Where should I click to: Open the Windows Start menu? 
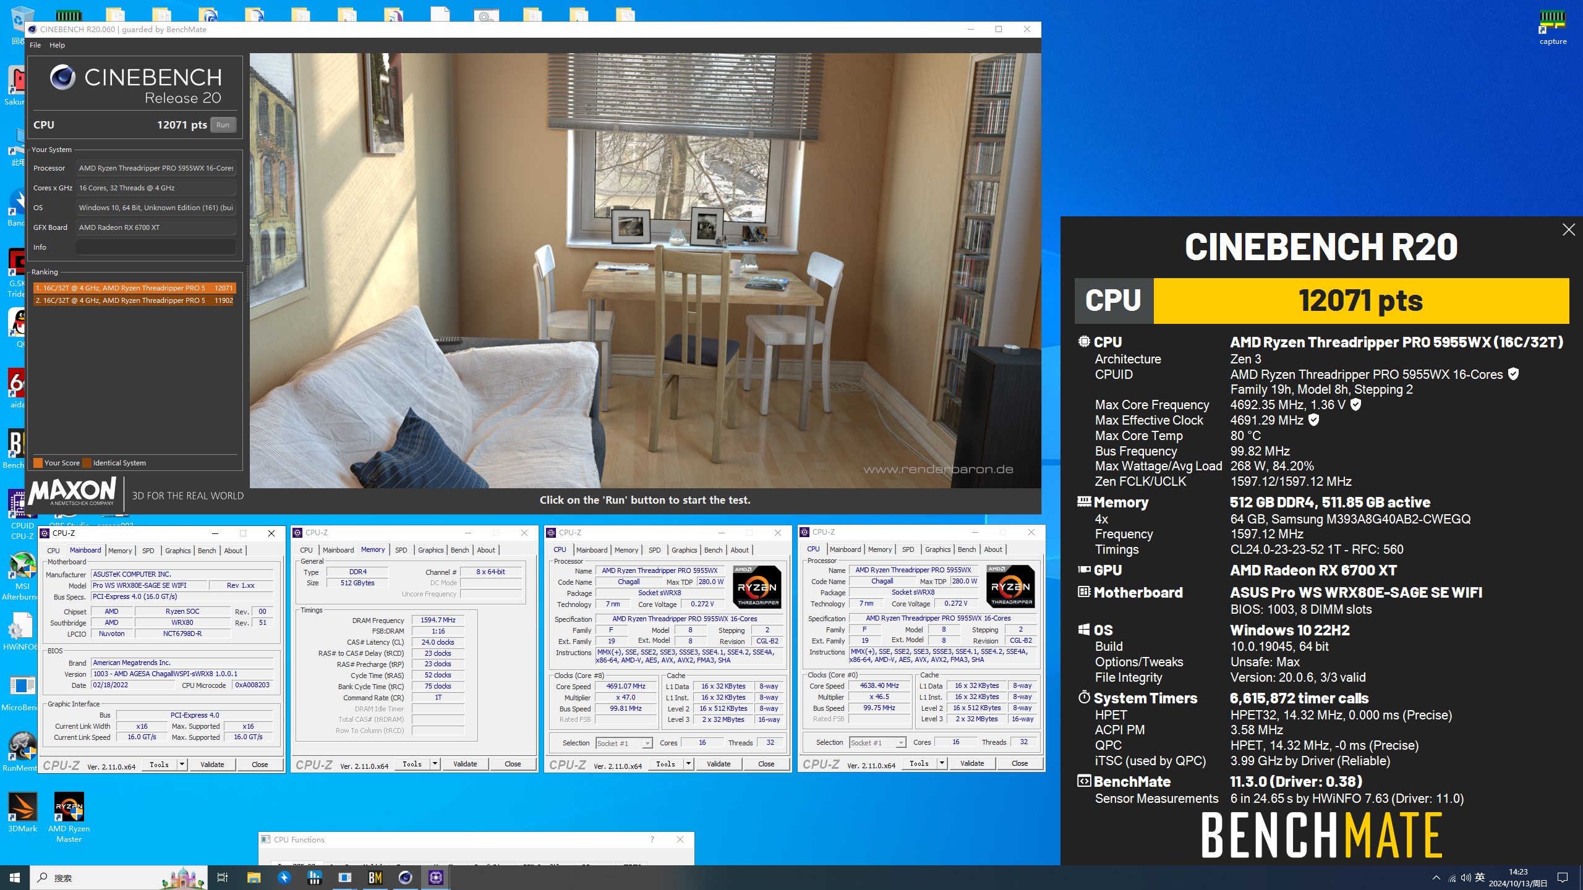pyautogui.click(x=15, y=878)
